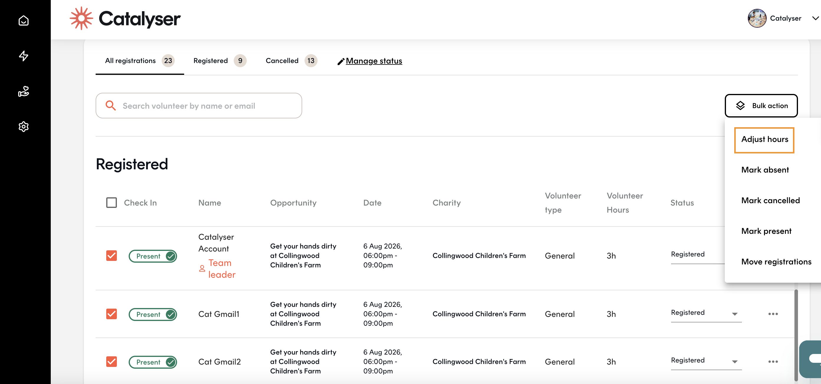The height and width of the screenshot is (384, 821).
Task: Switch to the Registered tab
Action: (220, 61)
